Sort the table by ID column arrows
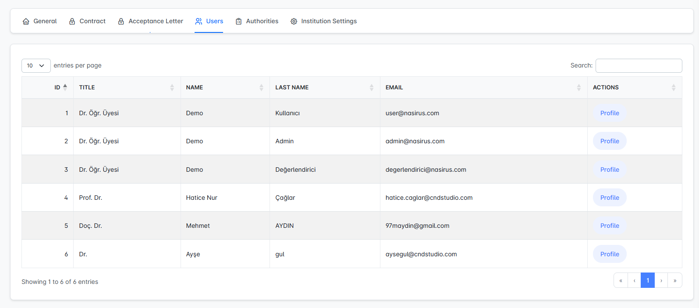699x308 pixels. pyautogui.click(x=65, y=87)
